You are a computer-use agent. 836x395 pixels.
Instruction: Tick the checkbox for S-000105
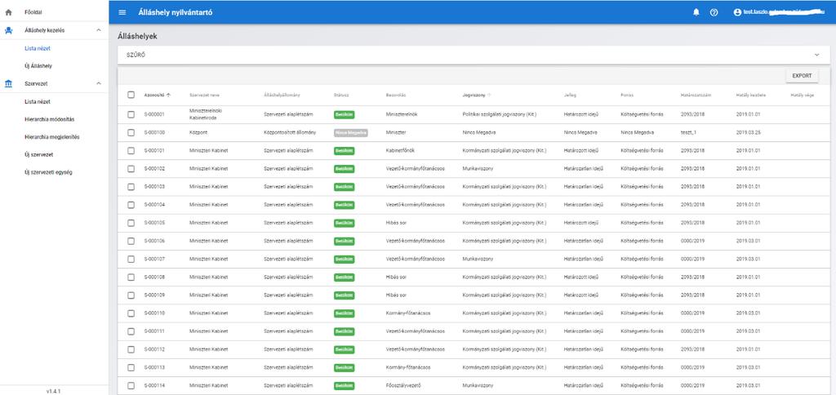point(131,223)
